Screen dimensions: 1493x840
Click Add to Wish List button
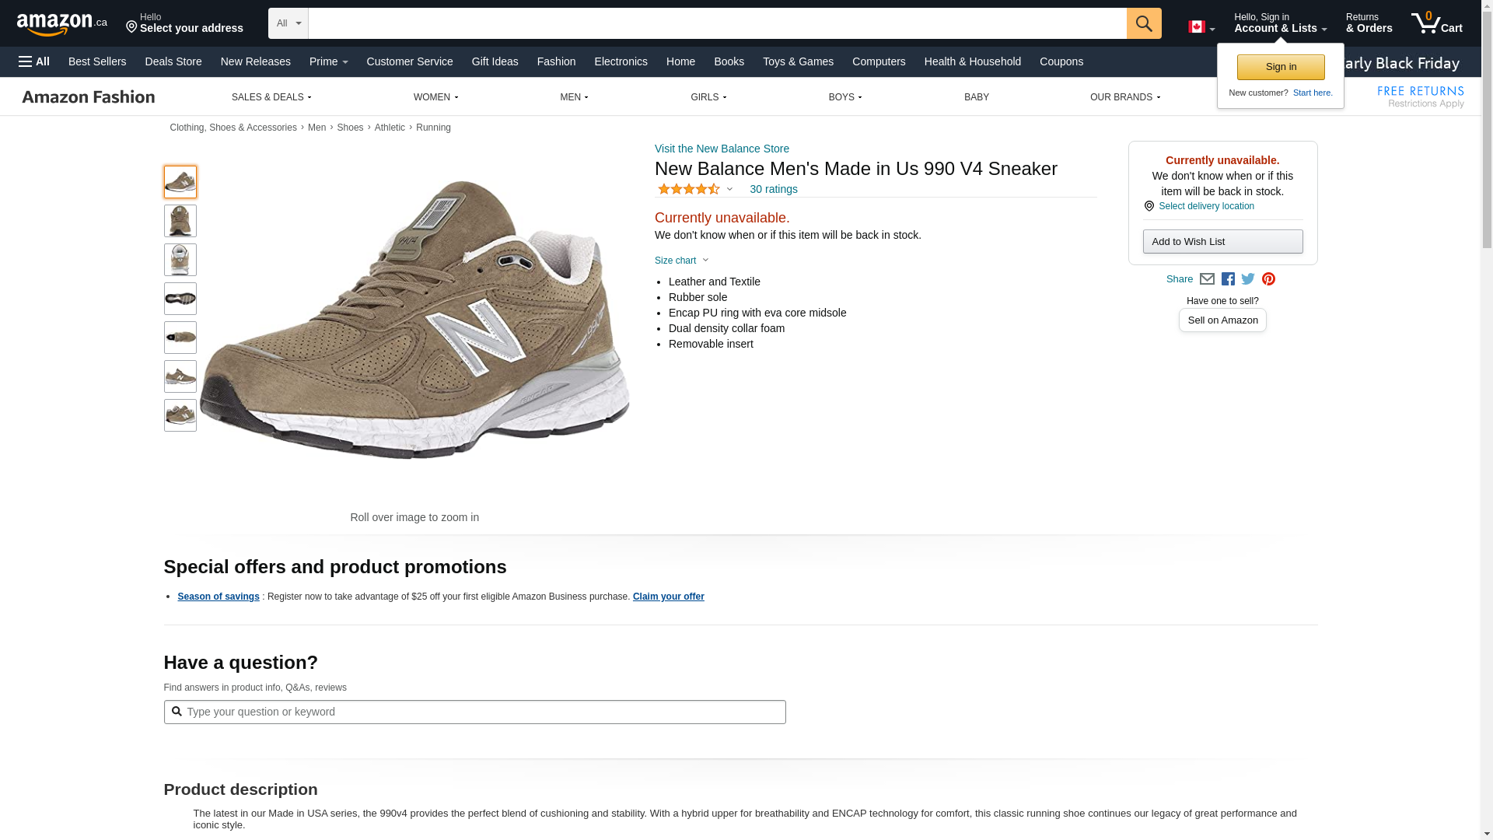click(1222, 242)
